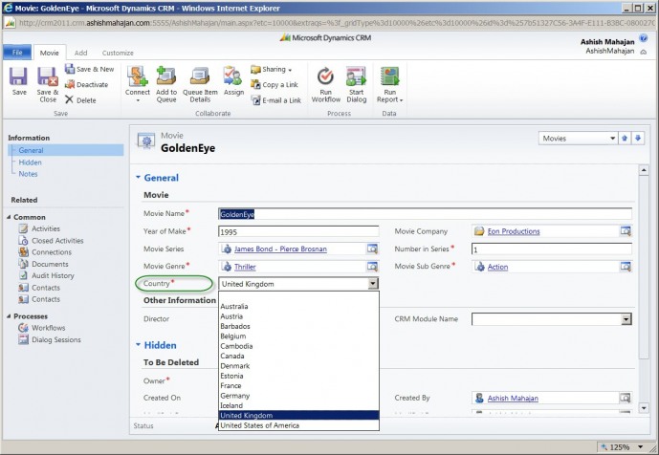Click the Help question mark icon
The width and height of the screenshot is (659, 455).
(644, 38)
